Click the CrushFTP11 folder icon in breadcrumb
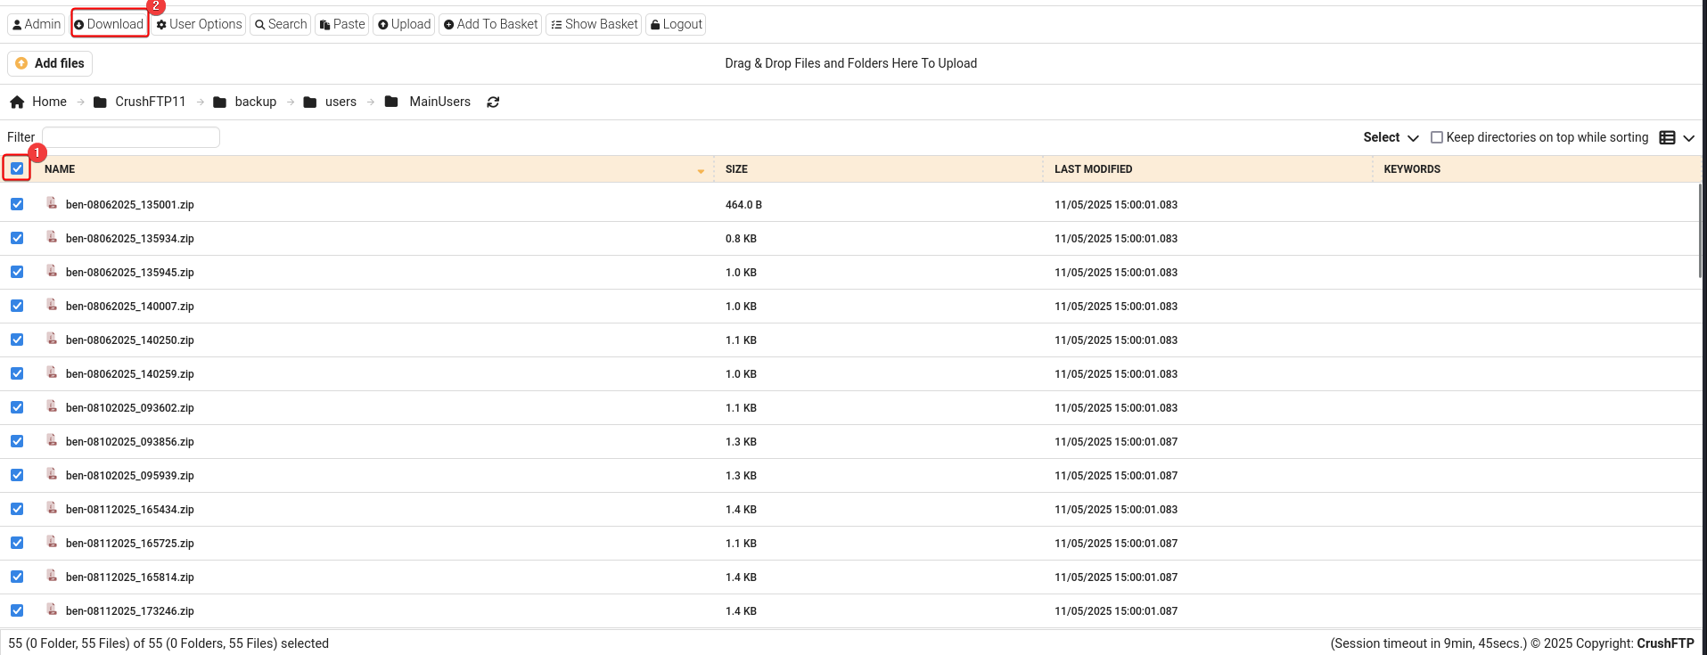Viewport: 1707px width, 655px height. point(100,102)
